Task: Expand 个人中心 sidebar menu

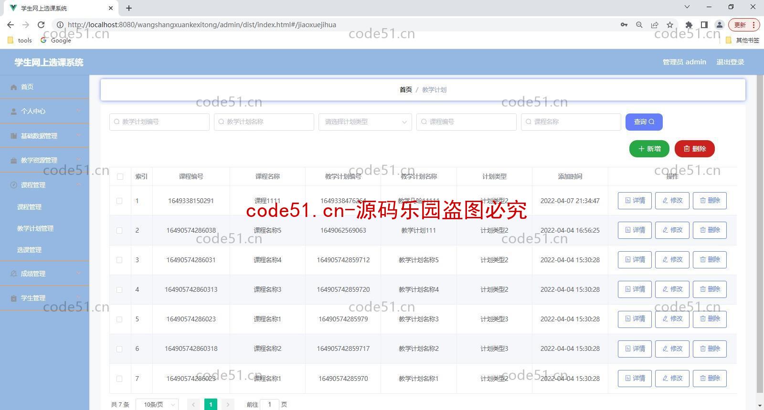Action: (x=44, y=111)
